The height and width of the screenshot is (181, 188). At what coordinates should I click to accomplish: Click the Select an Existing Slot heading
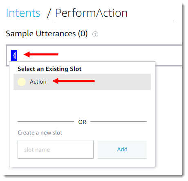(49, 69)
